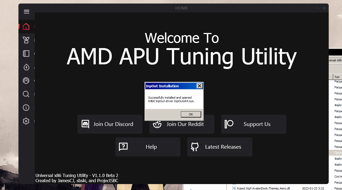Open the notebook sidebar icon page

(26, 54)
